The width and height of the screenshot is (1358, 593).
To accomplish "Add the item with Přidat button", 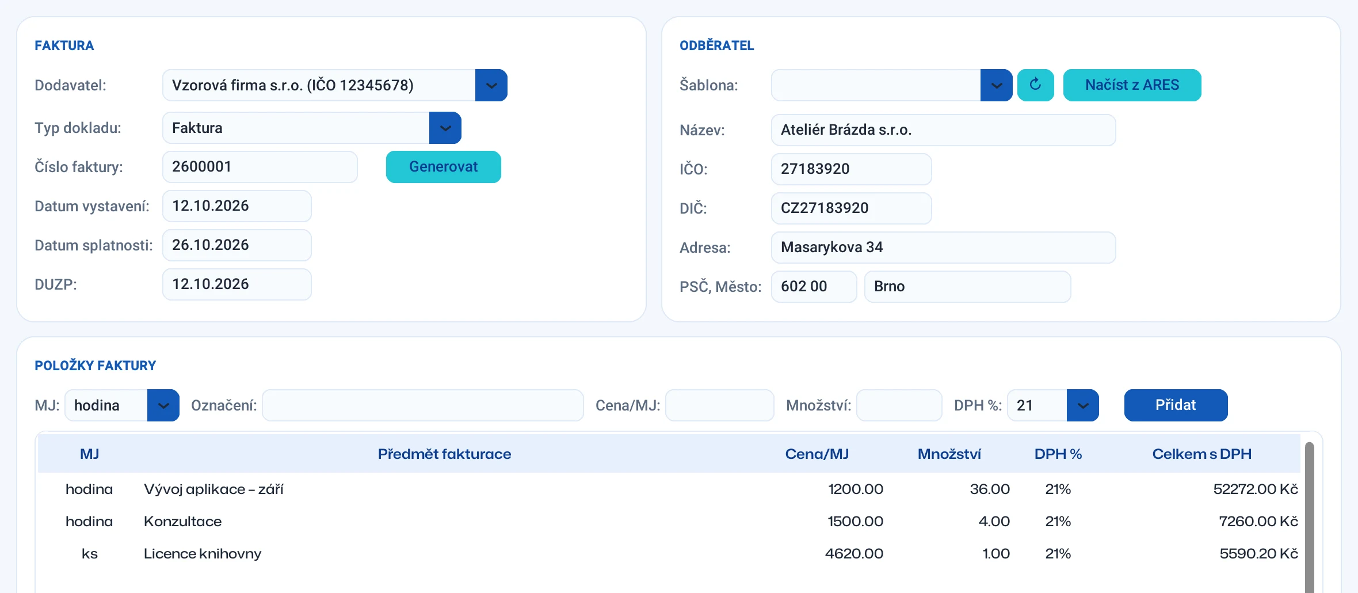I will click(x=1176, y=405).
